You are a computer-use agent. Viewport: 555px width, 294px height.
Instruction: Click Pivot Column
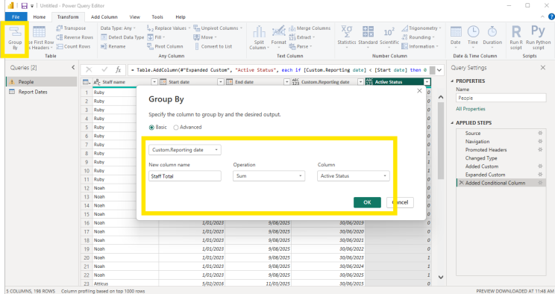tap(166, 46)
